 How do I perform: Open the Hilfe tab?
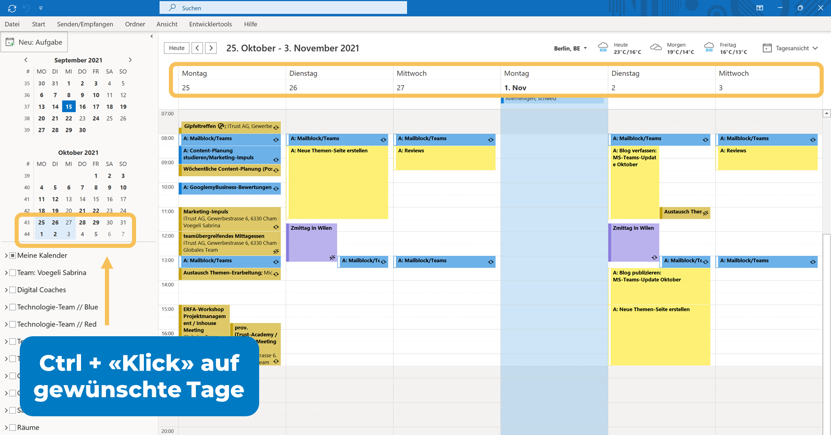coord(250,24)
